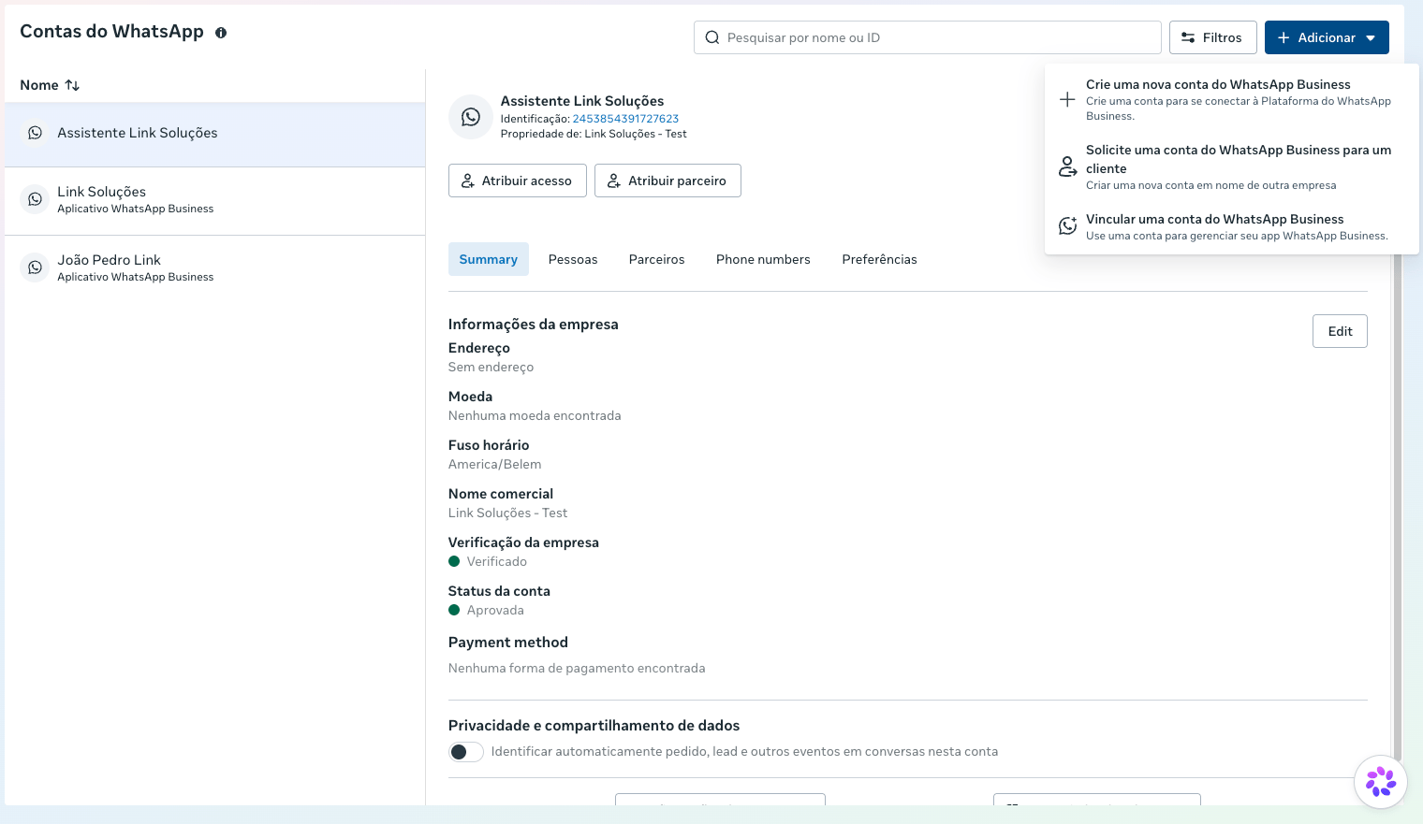Open the floating Meta AI assistant button
The image size is (1423, 824).
pos(1381,782)
